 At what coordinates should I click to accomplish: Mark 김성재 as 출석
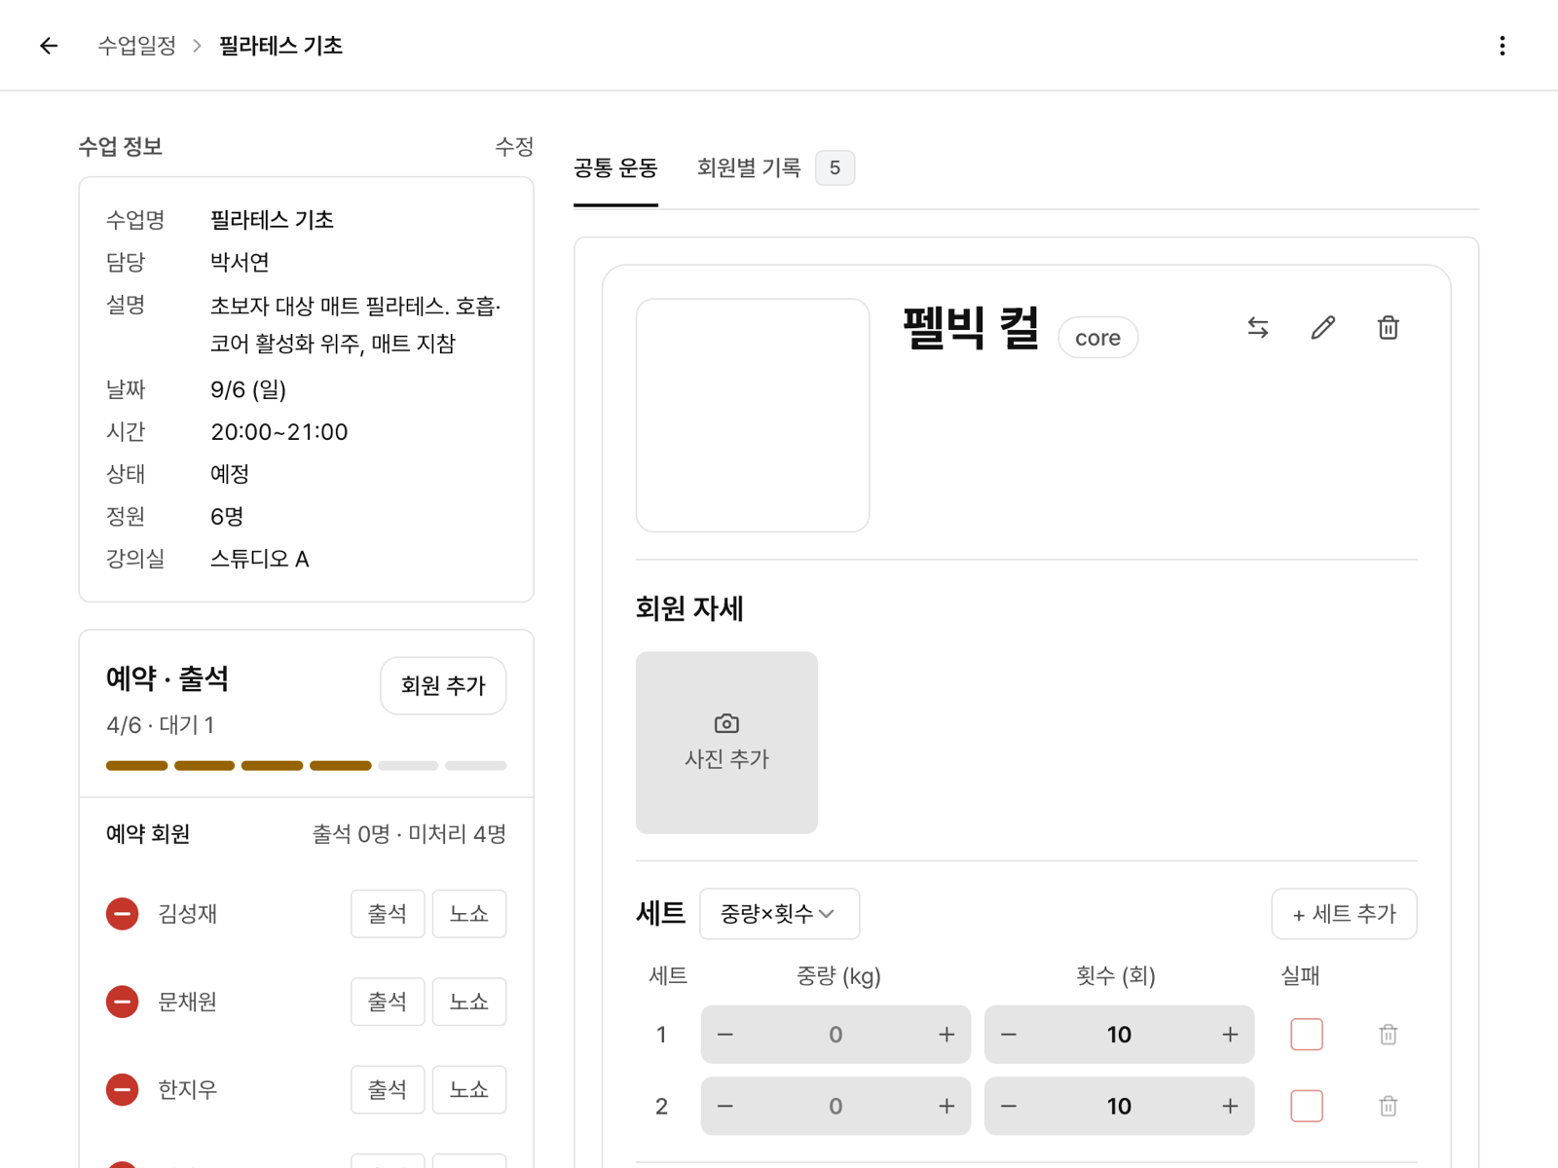pyautogui.click(x=388, y=914)
